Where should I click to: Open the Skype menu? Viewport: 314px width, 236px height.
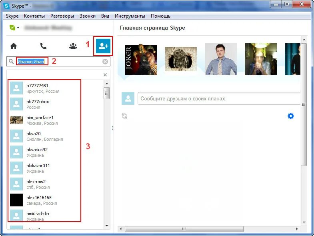pos(12,16)
